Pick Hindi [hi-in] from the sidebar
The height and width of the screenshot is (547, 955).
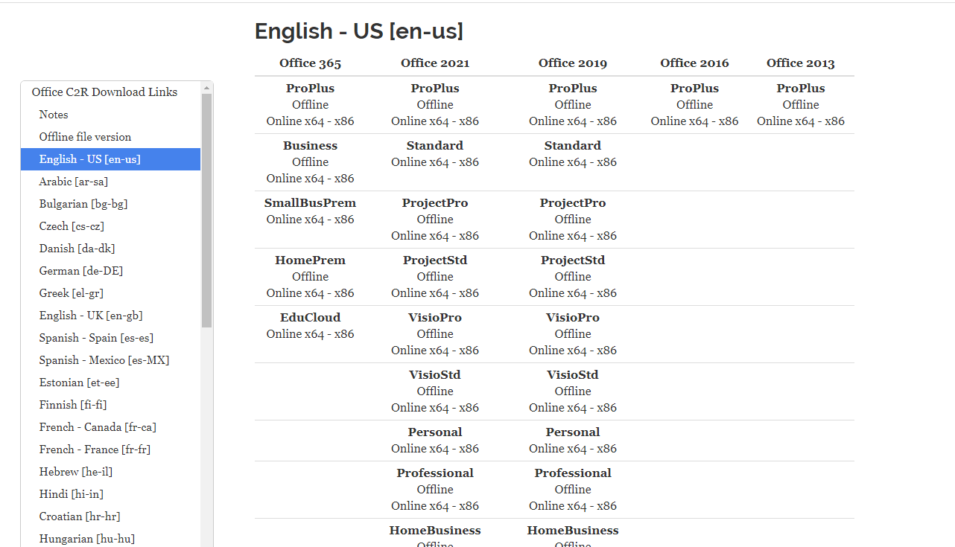click(x=71, y=494)
